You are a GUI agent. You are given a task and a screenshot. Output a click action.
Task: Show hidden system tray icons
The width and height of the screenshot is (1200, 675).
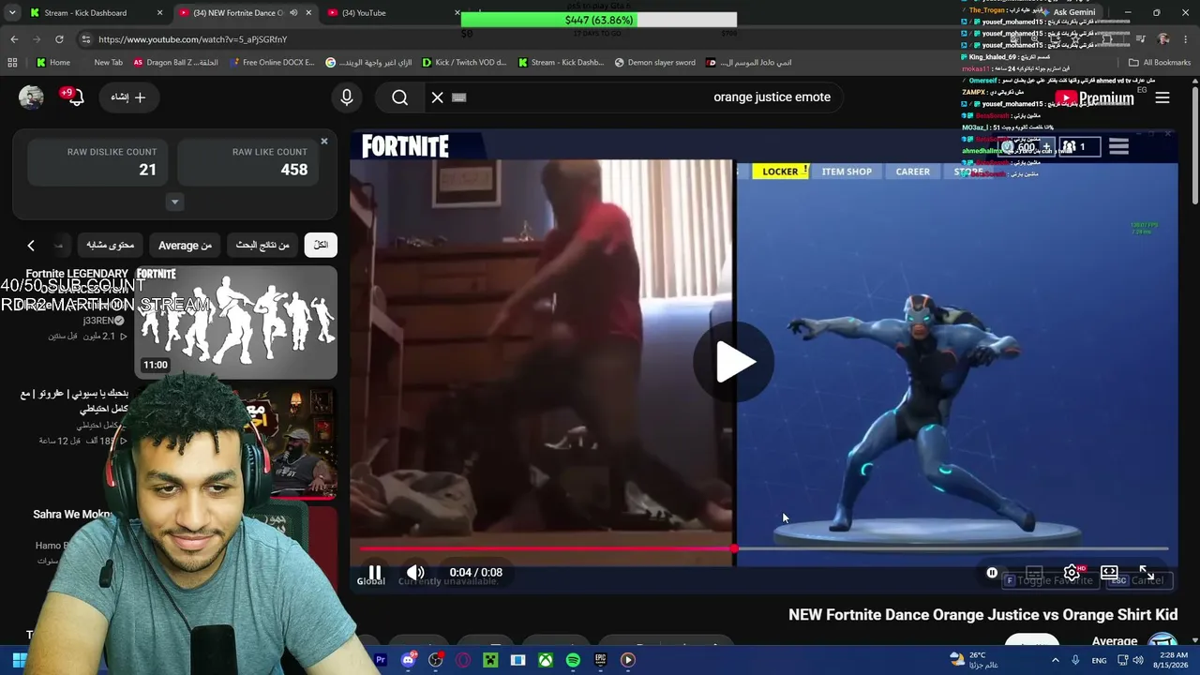point(1056,660)
